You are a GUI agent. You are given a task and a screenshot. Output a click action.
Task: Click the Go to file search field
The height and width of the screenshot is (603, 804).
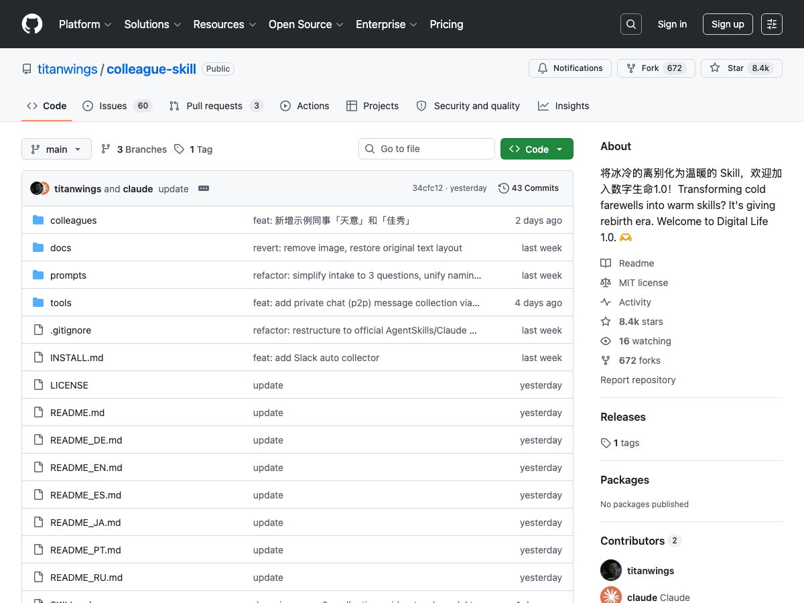(x=427, y=149)
